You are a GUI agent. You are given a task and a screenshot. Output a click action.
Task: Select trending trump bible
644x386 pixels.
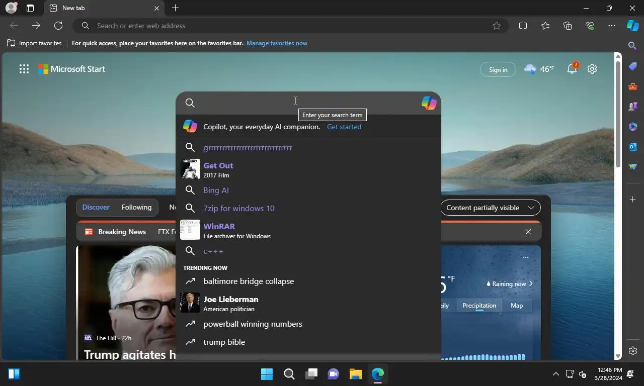point(308,342)
